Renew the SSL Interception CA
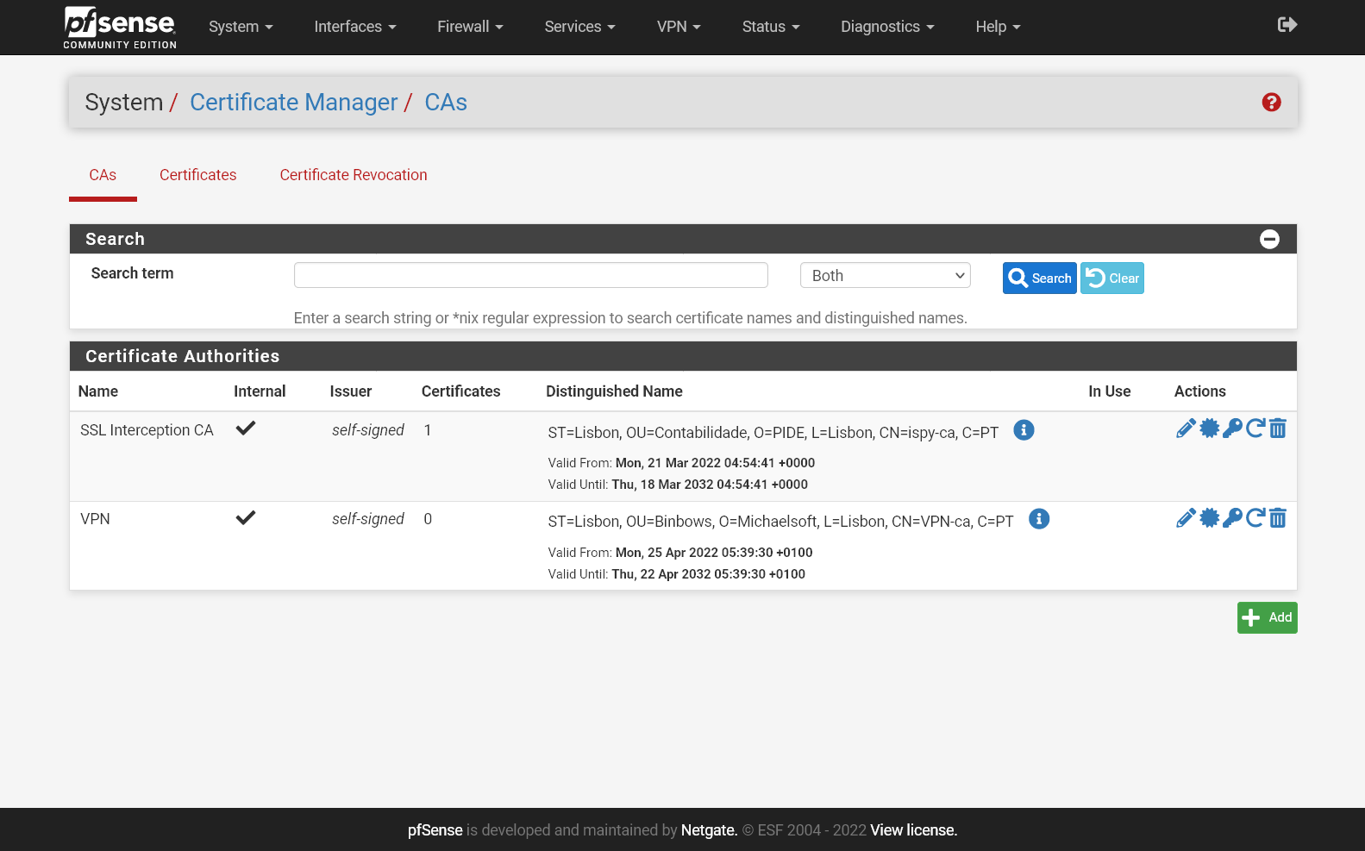The width and height of the screenshot is (1365, 851). point(1255,429)
